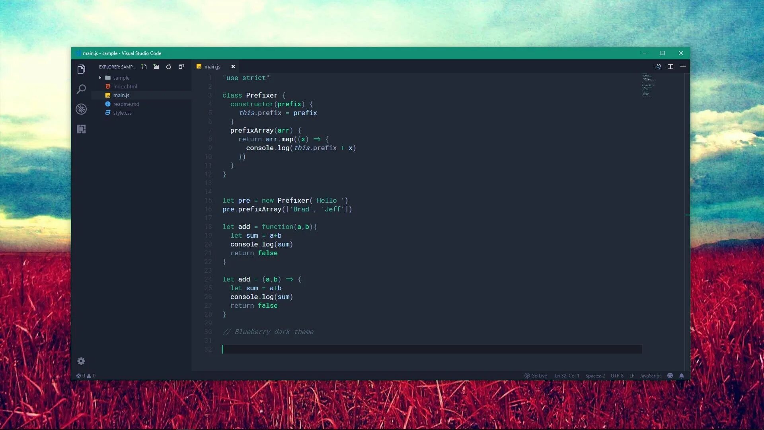This screenshot has width=764, height=430.
Task: Click the Spaces: 2 indentation setting
Action: click(x=595, y=375)
